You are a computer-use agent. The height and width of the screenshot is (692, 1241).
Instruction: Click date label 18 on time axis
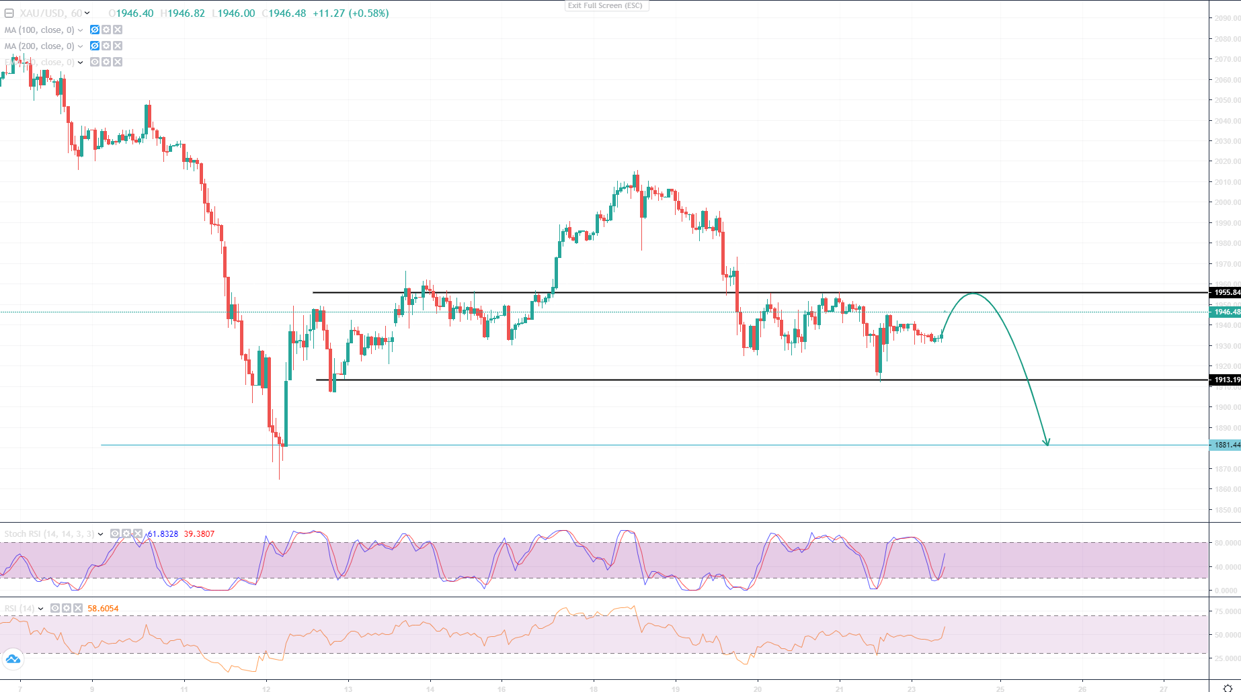click(594, 689)
